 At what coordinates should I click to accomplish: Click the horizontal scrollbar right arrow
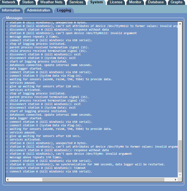(176, 180)
